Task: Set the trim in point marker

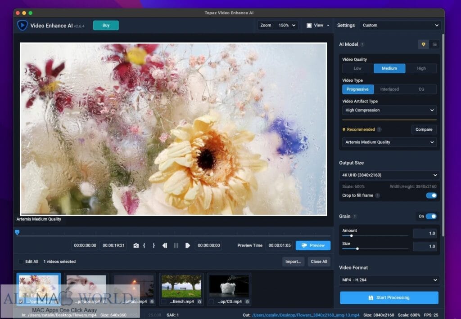Action: pyautogui.click(x=145, y=245)
